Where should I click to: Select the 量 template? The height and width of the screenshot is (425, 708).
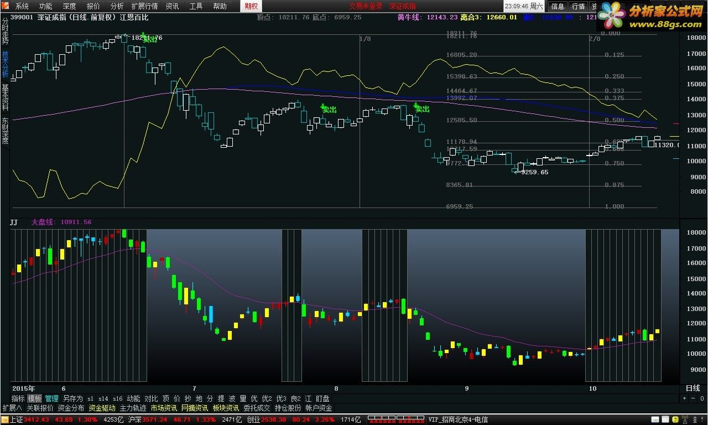(x=243, y=398)
